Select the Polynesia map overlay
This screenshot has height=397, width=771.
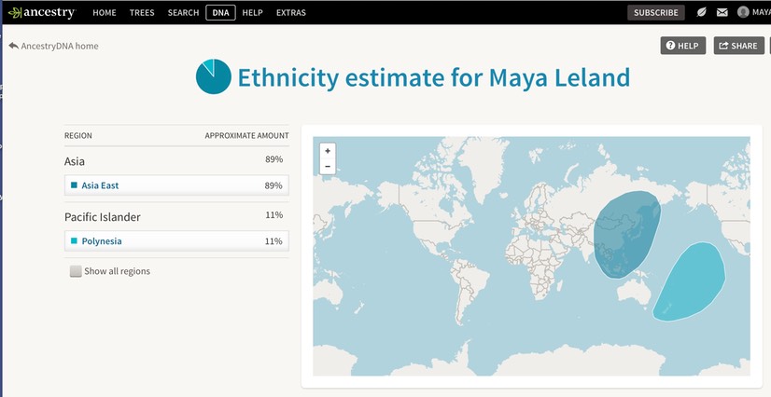click(691, 283)
